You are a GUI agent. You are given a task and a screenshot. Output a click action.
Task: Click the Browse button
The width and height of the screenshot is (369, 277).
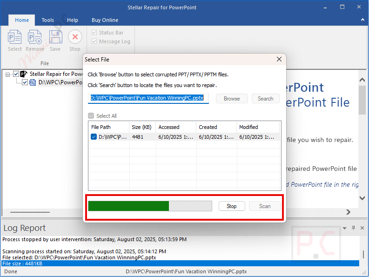[232, 98]
